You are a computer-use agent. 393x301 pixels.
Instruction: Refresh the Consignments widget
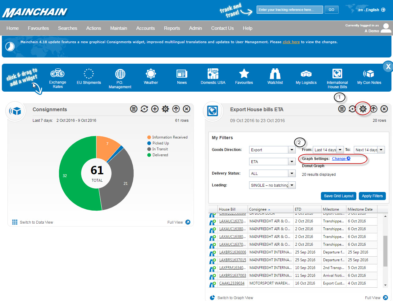coord(144,109)
